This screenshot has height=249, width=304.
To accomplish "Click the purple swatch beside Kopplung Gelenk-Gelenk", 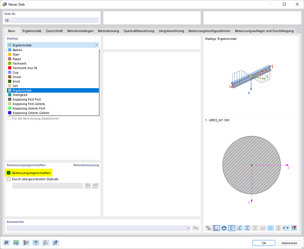I will tap(10, 113).
